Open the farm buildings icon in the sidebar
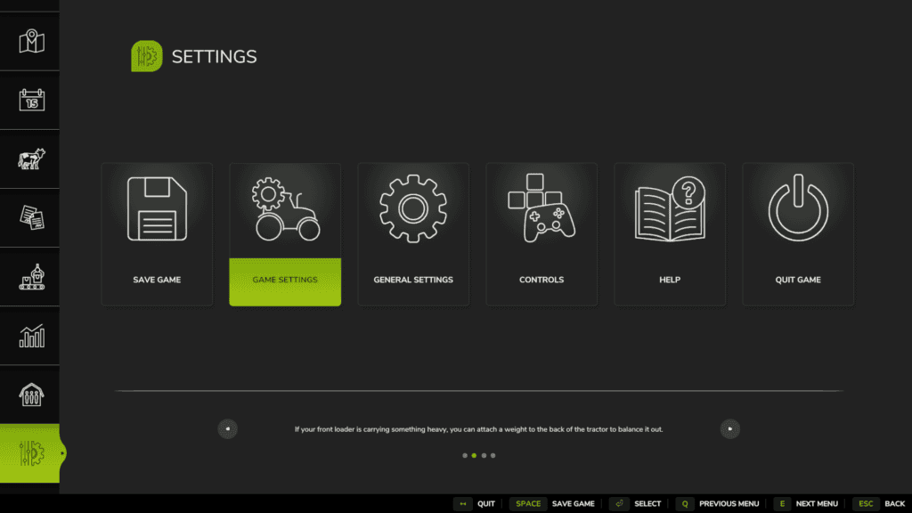The height and width of the screenshot is (513, 912). [29, 393]
